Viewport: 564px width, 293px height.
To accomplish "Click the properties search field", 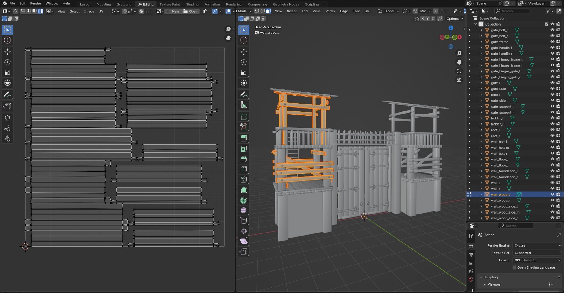I will [516, 226].
